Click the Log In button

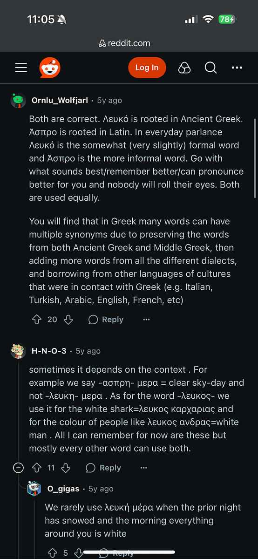click(147, 68)
